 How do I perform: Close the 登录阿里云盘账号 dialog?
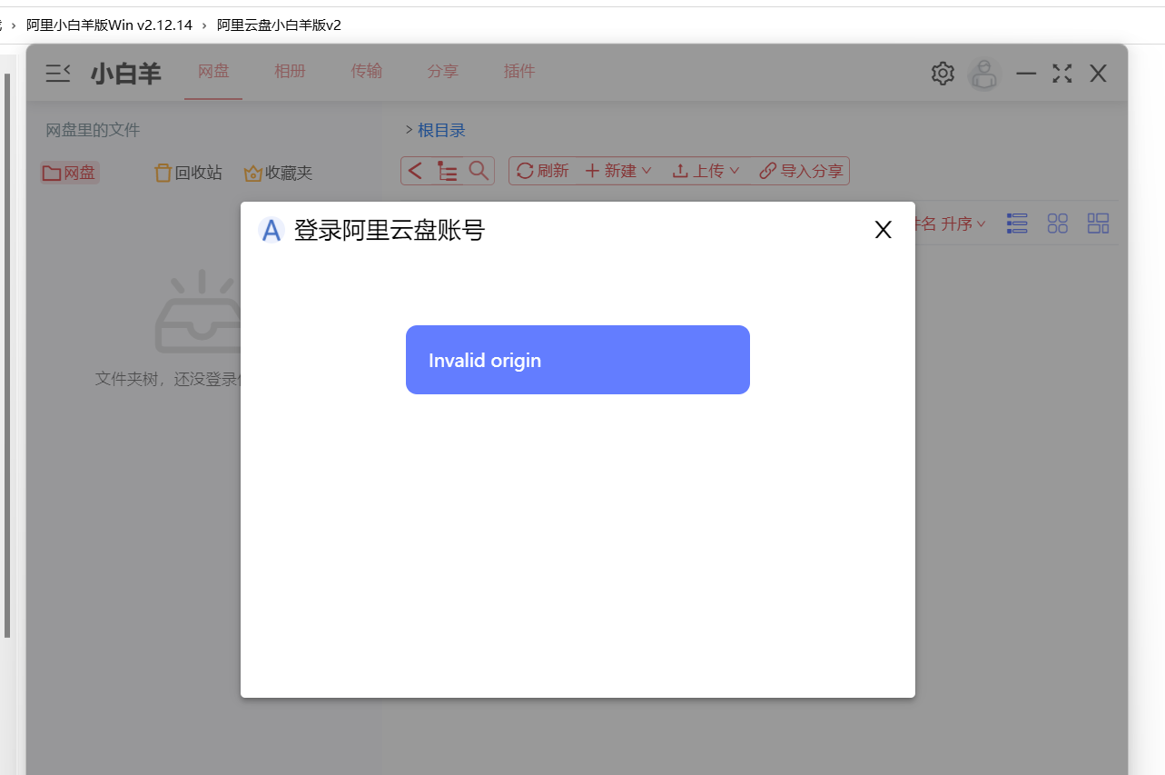(884, 230)
